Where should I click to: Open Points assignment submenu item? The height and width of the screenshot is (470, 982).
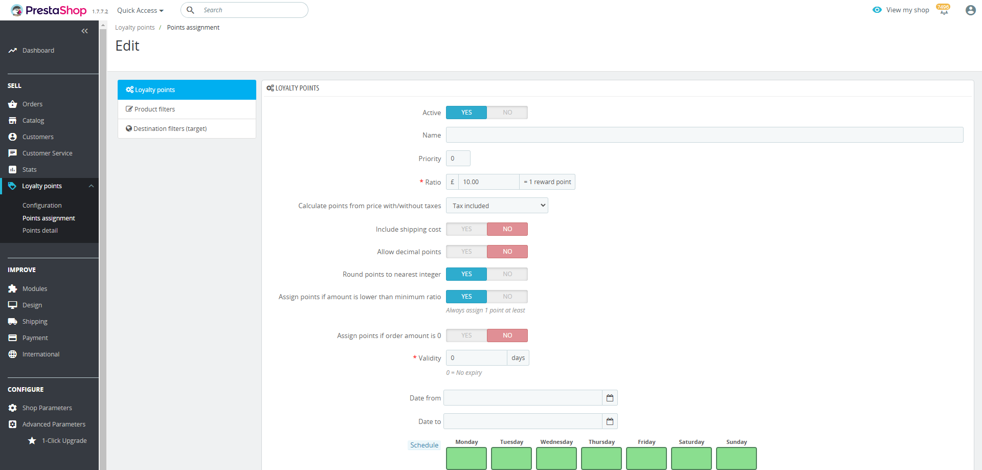pos(49,218)
